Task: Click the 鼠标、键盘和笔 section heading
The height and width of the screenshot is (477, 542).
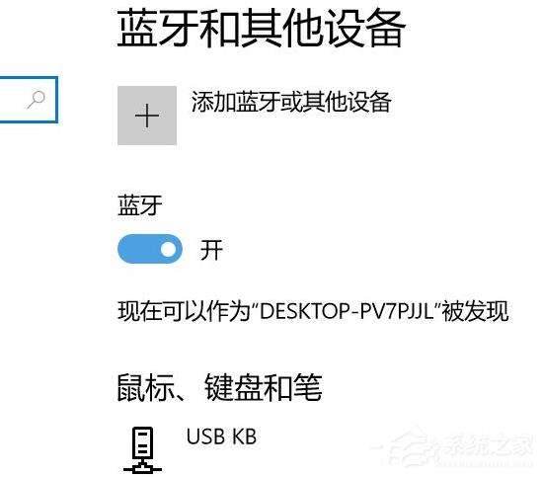Action: click(x=219, y=388)
